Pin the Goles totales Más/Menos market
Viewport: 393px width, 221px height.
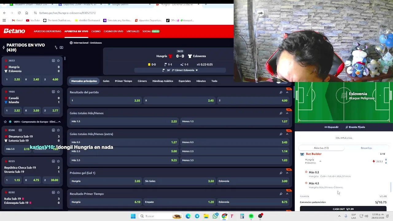tap(281, 113)
